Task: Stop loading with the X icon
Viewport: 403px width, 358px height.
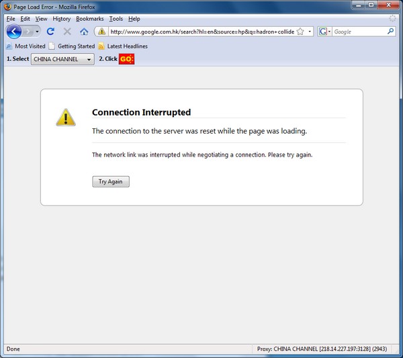Action: (67, 32)
